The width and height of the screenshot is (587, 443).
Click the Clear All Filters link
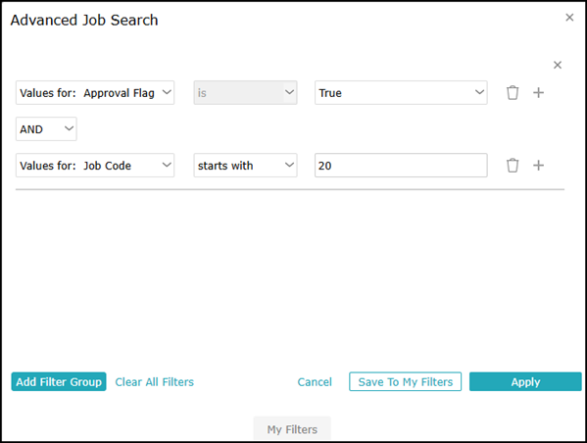tap(154, 382)
